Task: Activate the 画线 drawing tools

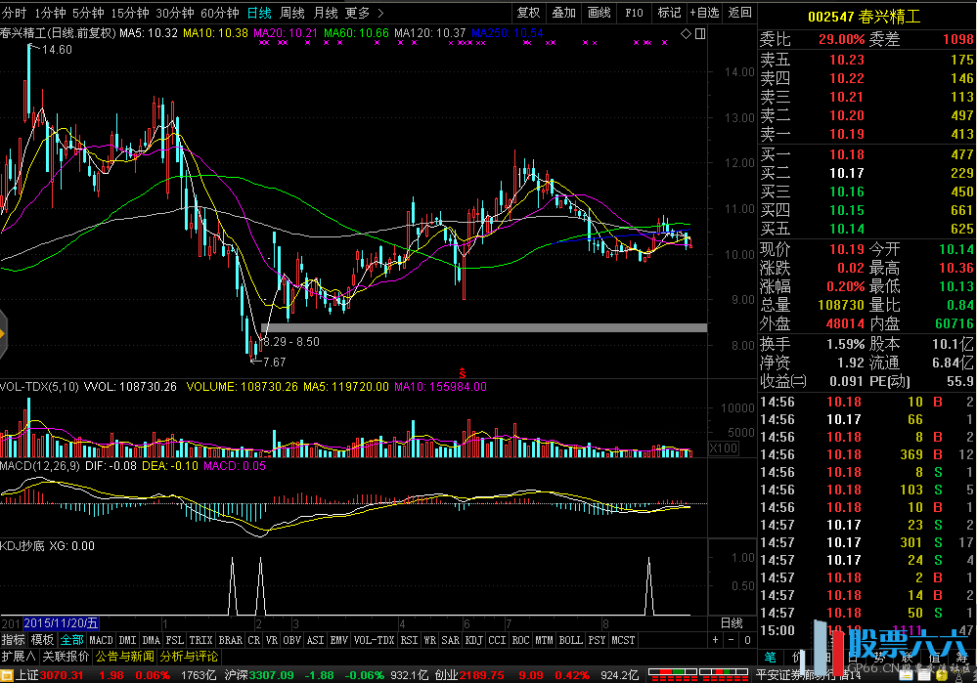Action: coord(600,13)
